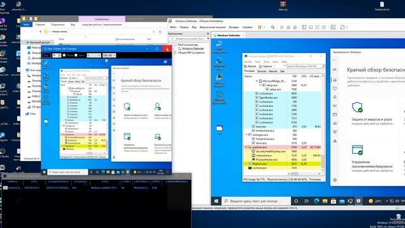Open Windows Security hamburger menu icon
405x228 pixels.
coord(335,70)
